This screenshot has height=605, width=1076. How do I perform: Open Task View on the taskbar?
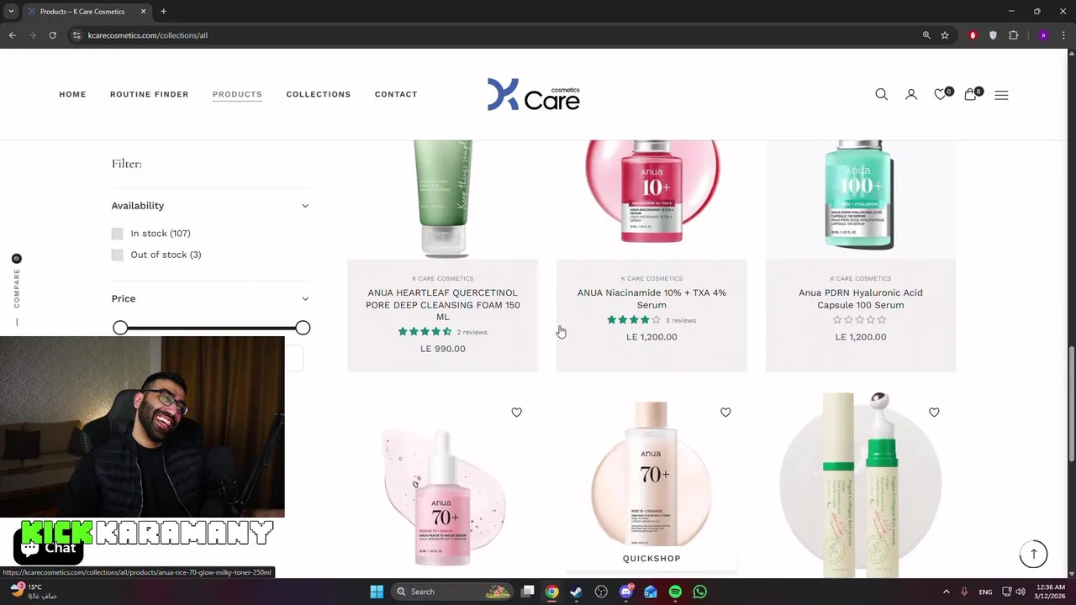[527, 592]
